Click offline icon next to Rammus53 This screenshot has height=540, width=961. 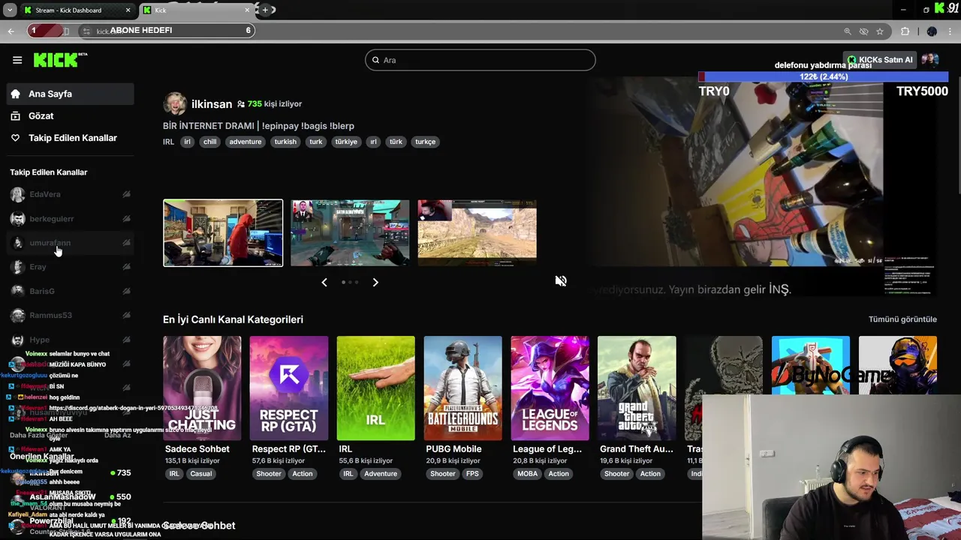126,315
